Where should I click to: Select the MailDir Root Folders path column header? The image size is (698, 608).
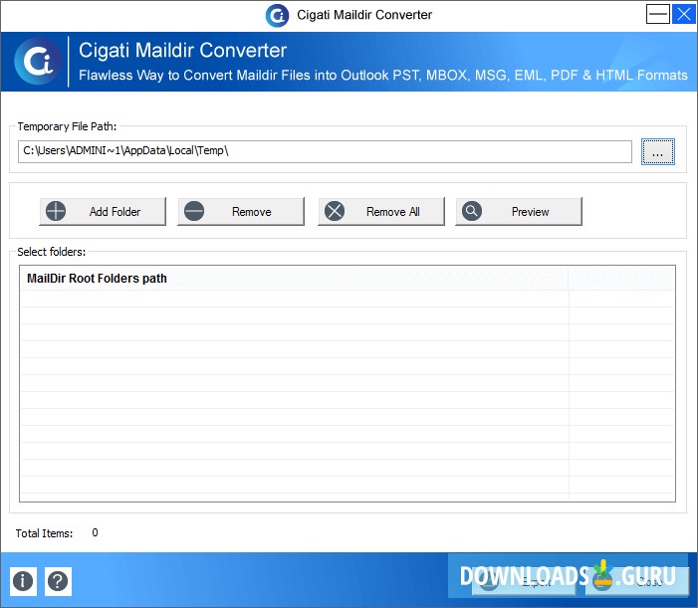(294, 279)
